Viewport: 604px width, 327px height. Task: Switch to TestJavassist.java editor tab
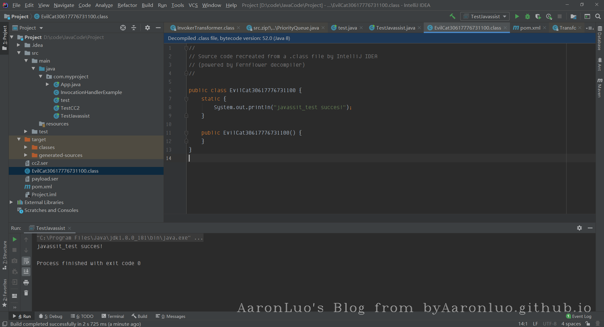(x=395, y=28)
